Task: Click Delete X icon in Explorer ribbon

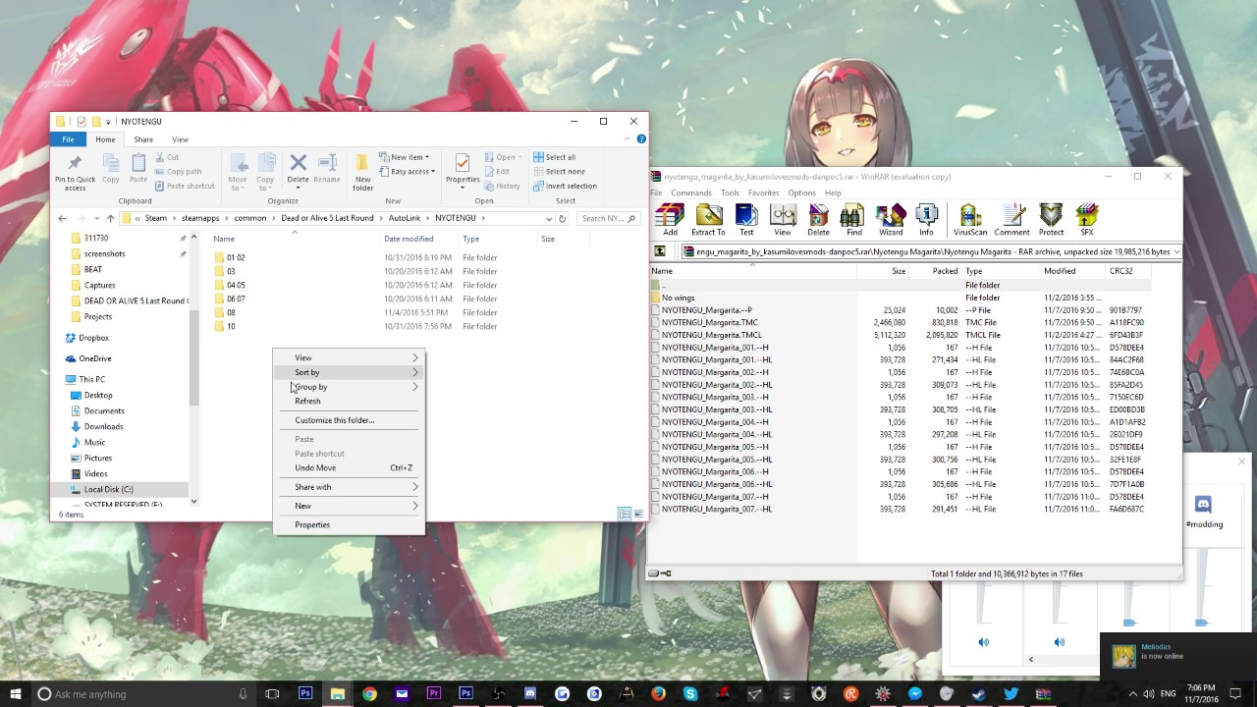Action: [x=298, y=163]
